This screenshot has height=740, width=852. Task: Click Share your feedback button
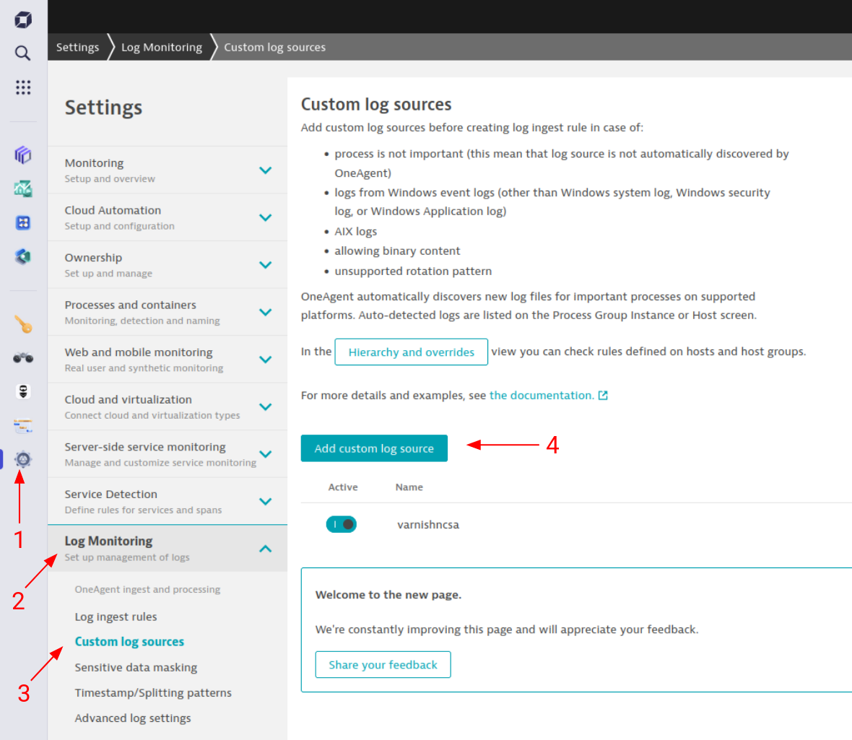(x=383, y=664)
